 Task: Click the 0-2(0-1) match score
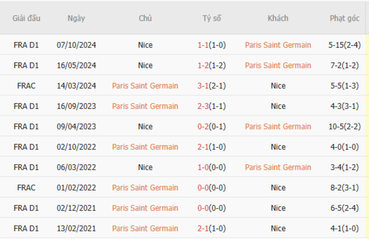pos(211,127)
